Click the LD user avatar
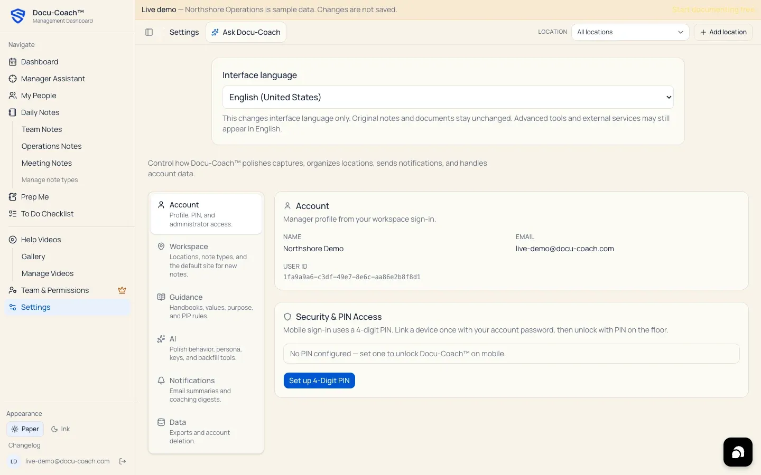Image resolution: width=761 pixels, height=475 pixels. [14, 461]
